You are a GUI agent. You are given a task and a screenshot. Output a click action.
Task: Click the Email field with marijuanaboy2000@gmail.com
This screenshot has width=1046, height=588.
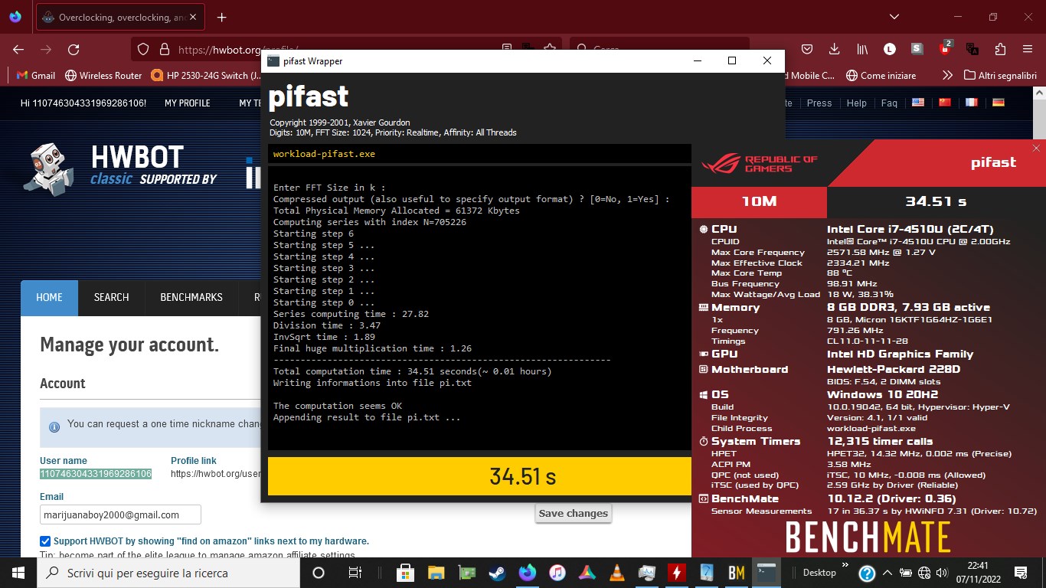[x=120, y=514]
